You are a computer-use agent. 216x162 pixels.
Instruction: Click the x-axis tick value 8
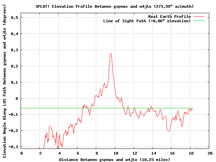(97, 153)
